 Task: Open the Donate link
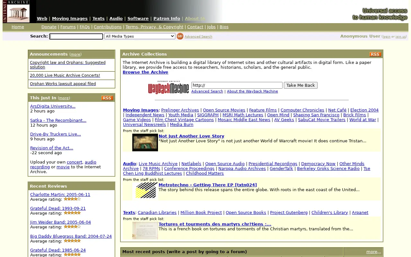[x=49, y=27]
